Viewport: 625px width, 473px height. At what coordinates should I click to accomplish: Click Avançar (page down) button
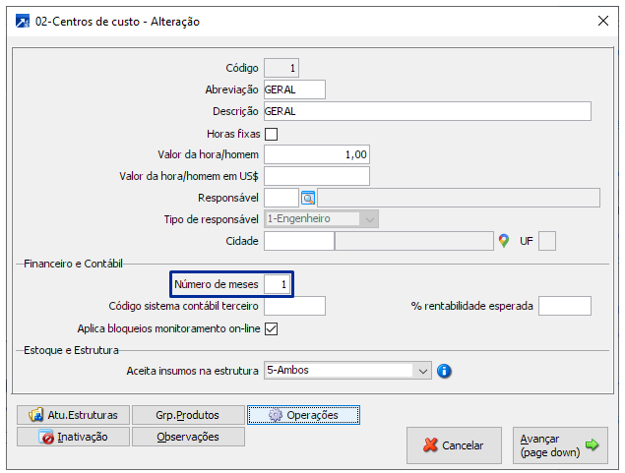(560, 445)
